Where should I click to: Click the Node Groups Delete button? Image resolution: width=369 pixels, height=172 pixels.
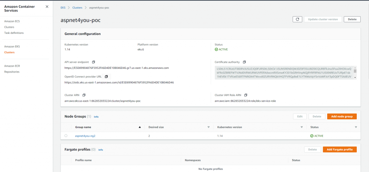317,116
